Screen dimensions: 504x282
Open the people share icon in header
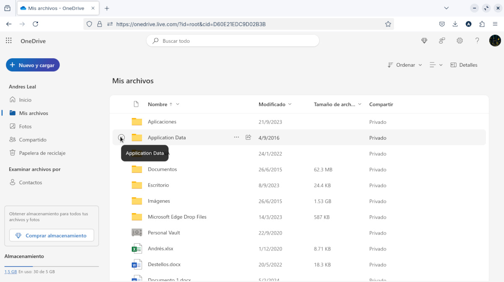[442, 41]
